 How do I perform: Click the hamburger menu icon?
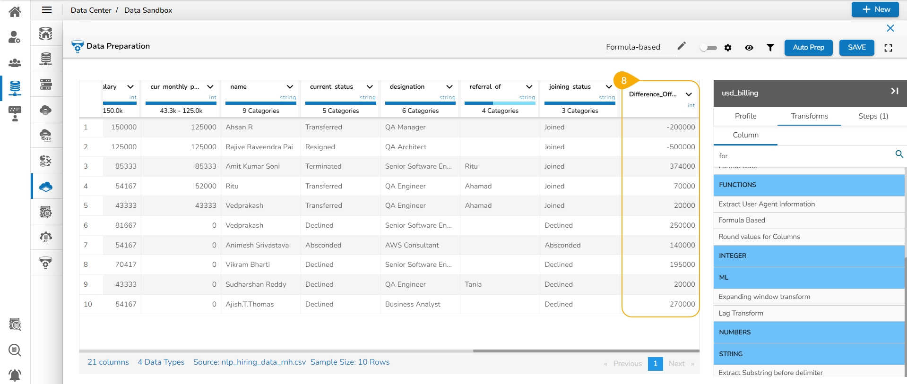tap(47, 10)
